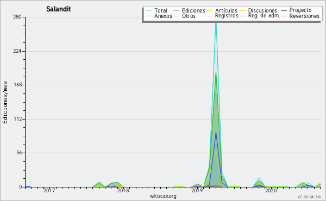Click the 2019 x-axis label
The width and height of the screenshot is (326, 201).
coord(197,191)
